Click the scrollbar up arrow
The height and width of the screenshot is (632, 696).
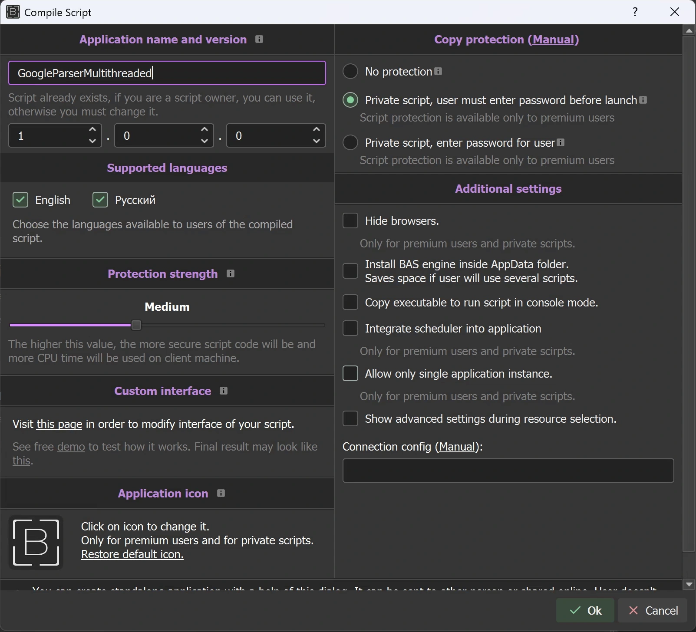coord(689,30)
